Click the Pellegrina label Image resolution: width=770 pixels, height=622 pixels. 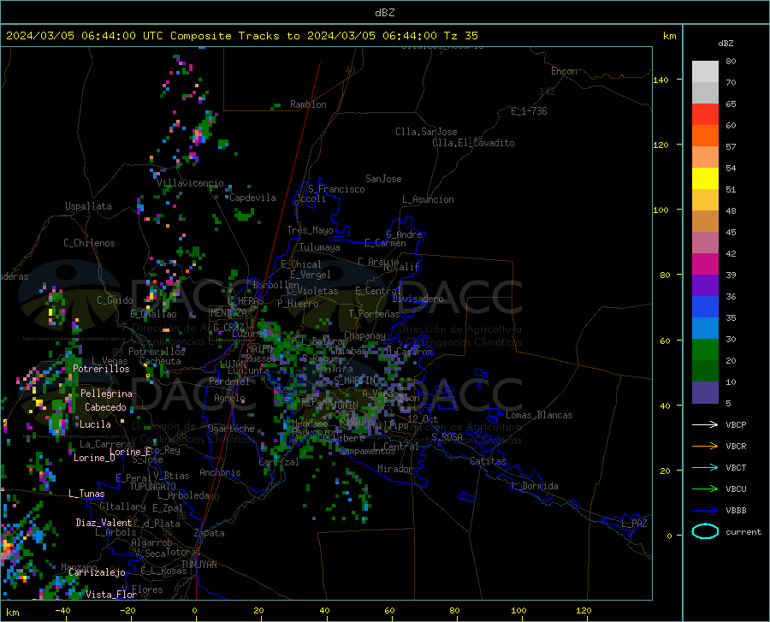106,394
